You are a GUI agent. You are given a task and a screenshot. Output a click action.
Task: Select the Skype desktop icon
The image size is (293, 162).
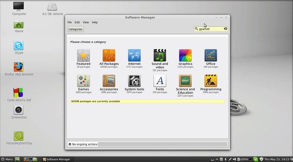pos(18,47)
